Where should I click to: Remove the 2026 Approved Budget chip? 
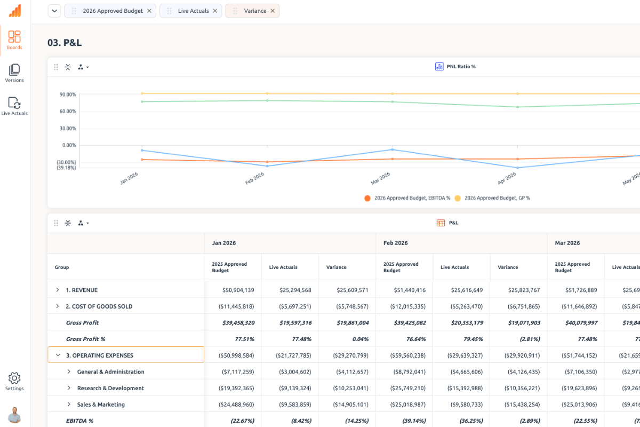(x=149, y=11)
